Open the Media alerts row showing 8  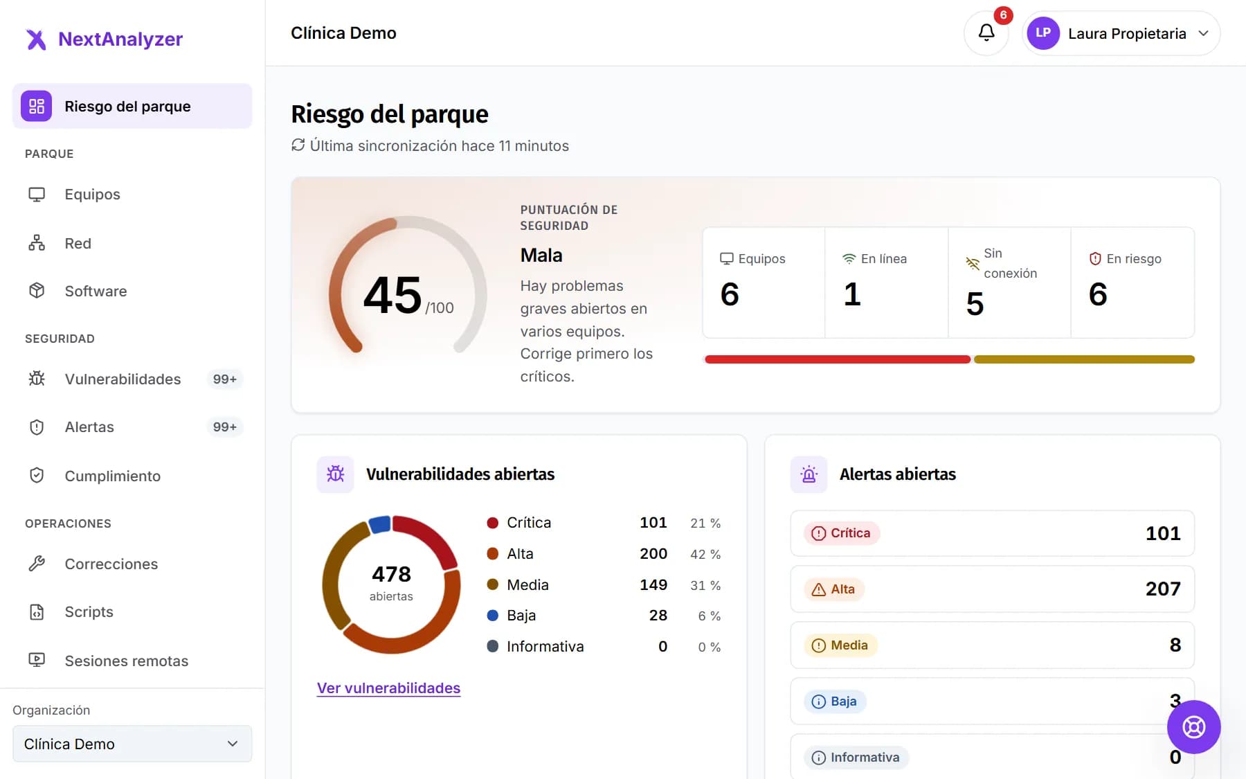coord(992,645)
